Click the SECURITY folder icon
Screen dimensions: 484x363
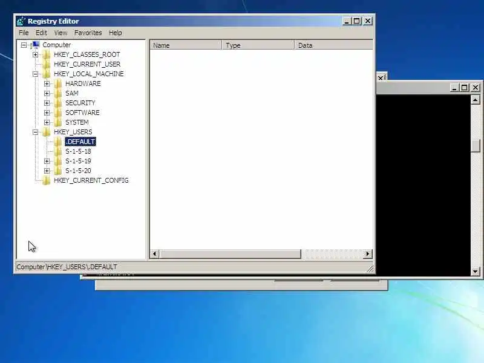coord(57,103)
